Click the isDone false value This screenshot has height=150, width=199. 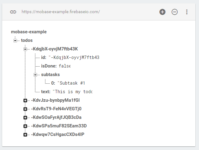[64, 66]
